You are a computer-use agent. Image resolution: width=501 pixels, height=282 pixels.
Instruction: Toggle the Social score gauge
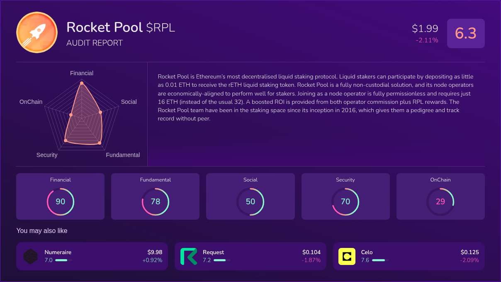(x=250, y=201)
